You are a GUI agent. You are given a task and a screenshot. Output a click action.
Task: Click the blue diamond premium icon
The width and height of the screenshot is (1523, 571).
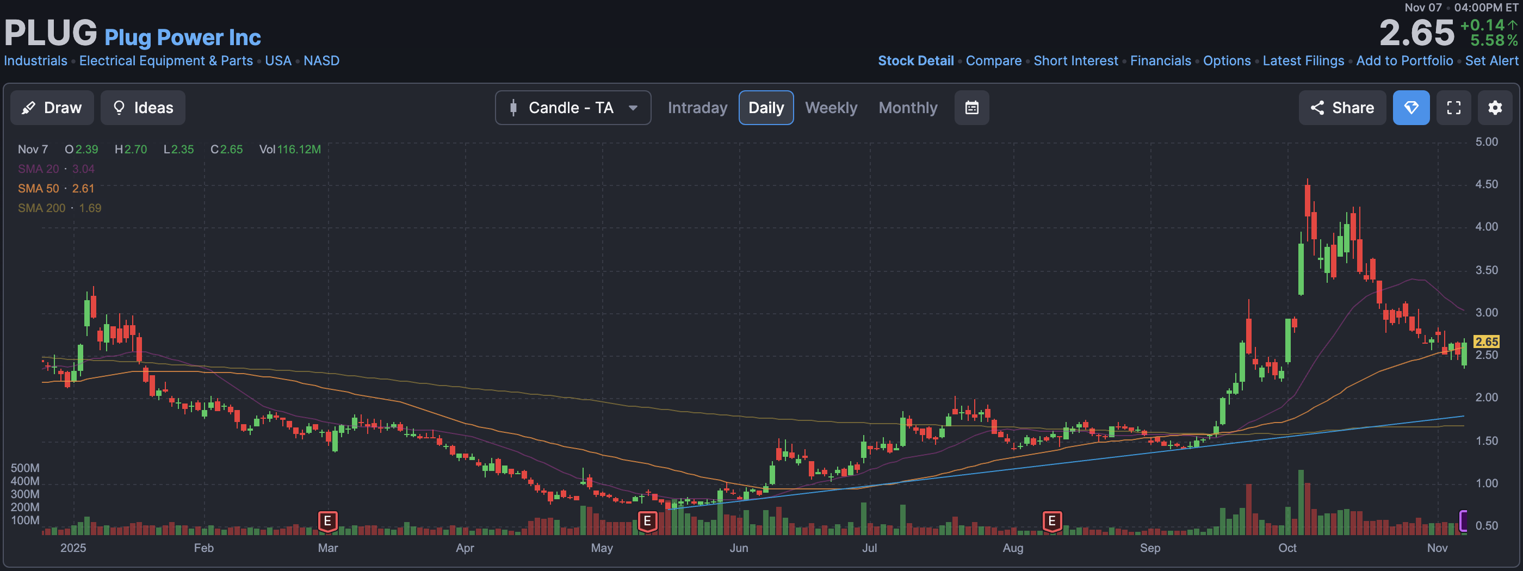1410,108
